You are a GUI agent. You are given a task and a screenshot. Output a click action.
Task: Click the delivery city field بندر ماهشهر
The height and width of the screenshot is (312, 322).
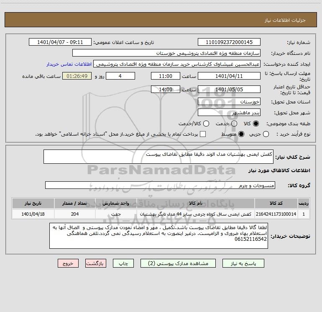tap(229, 112)
